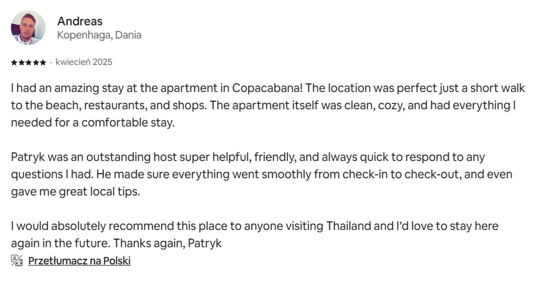Click the fourth rating star

(x=36, y=62)
